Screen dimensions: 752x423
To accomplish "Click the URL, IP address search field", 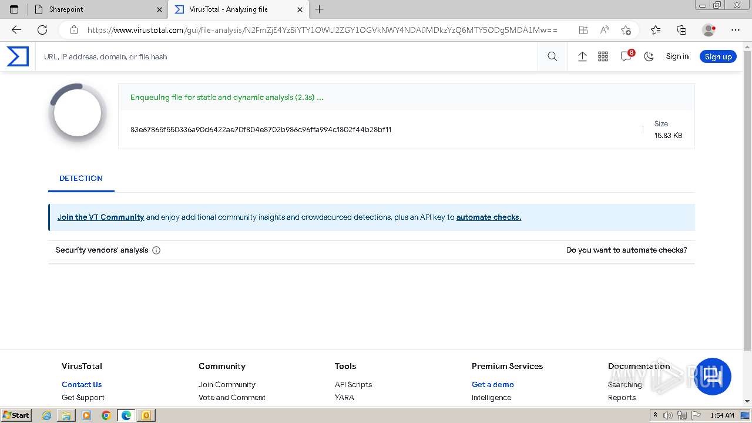I will pyautogui.click(x=288, y=57).
